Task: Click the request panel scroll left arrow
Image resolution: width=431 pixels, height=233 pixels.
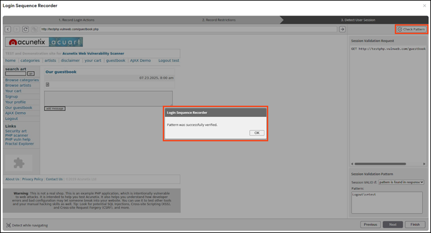Action: coord(352,164)
